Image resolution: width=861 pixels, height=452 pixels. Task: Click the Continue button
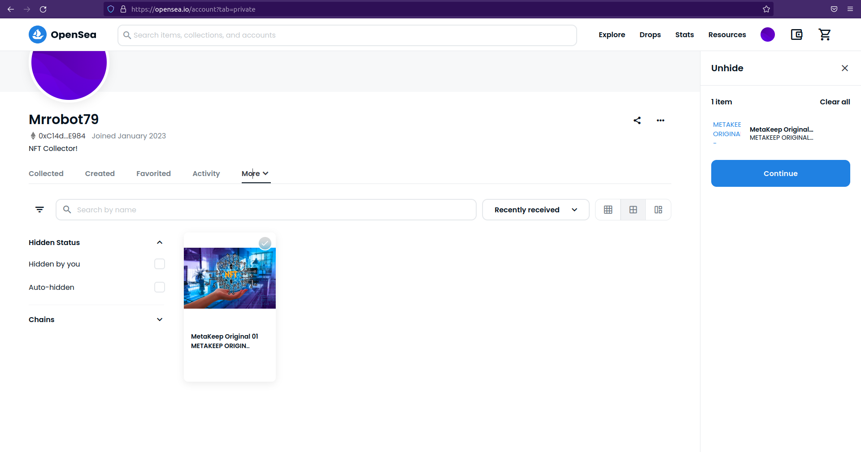(x=780, y=173)
